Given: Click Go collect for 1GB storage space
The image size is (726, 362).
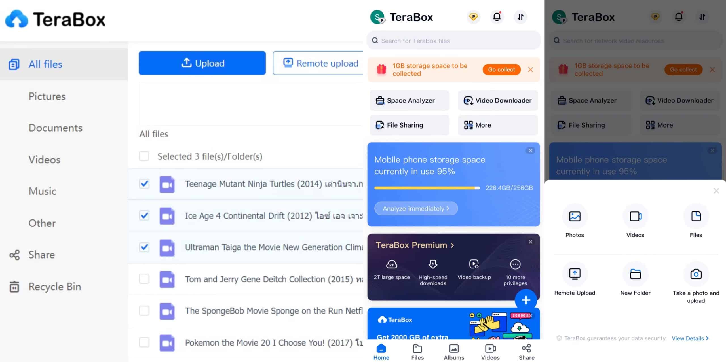Looking at the screenshot, I should [501, 69].
